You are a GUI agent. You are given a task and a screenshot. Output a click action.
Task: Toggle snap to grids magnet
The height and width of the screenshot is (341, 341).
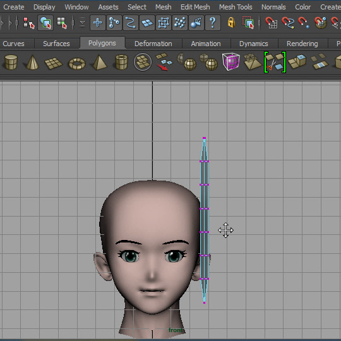[x=271, y=23]
